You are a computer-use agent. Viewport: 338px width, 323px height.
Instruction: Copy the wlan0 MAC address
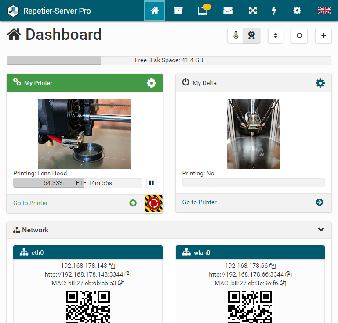[x=283, y=283]
